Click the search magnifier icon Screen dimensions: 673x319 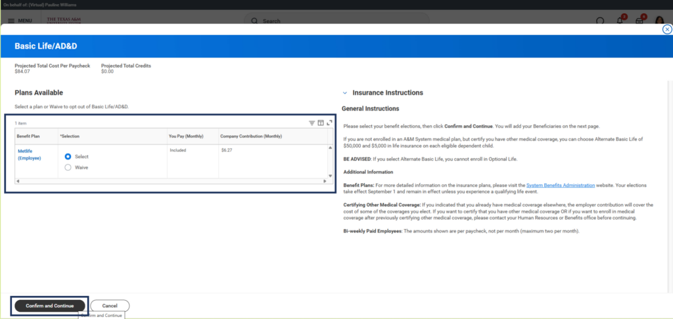coord(254,21)
